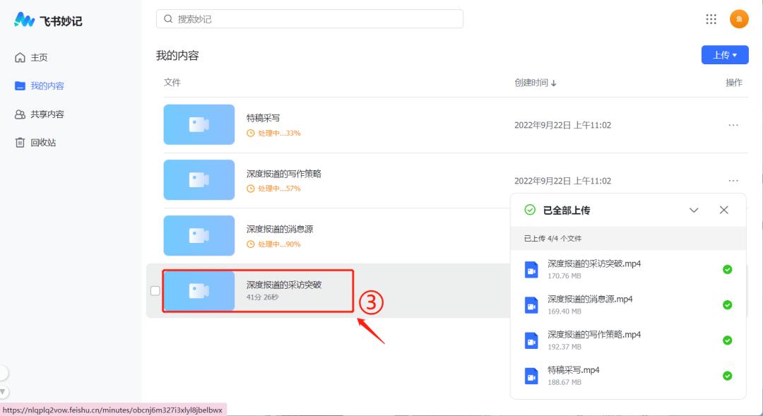Open the orange user avatar
The image size is (763, 416).
[739, 19]
